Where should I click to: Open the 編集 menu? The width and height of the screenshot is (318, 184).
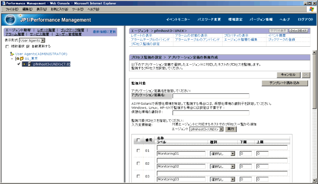(27, 9)
